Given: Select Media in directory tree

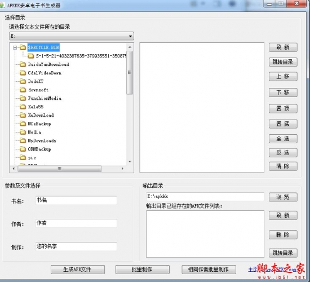Looking at the screenshot, I should tap(34, 132).
